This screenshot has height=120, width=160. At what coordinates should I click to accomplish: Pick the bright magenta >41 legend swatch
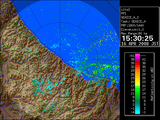tap(137, 56)
